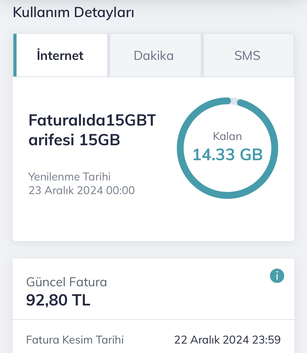The width and height of the screenshot is (307, 353).
Task: Open the Faturalıda15GBT arifesi 15GB package title
Action: click(92, 130)
